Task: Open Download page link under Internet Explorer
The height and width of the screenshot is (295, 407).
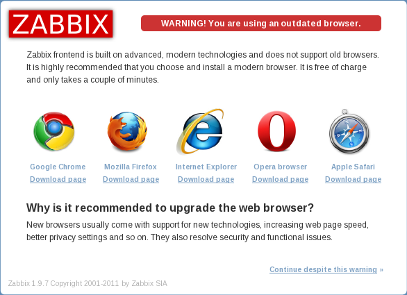Action: click(206, 179)
